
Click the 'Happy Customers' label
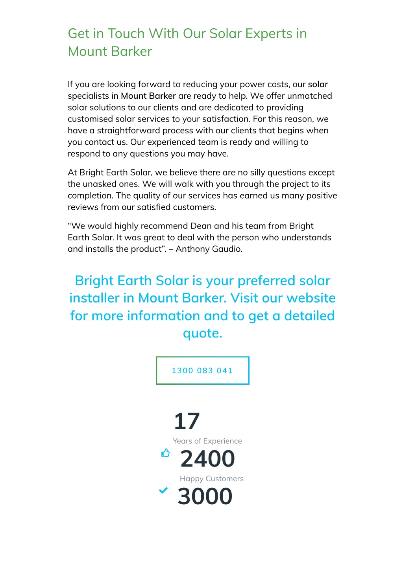click(212, 479)
